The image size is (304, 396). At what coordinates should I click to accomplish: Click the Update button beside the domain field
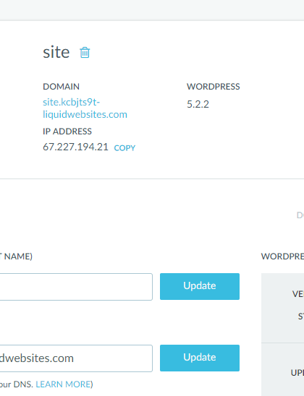tap(200, 358)
